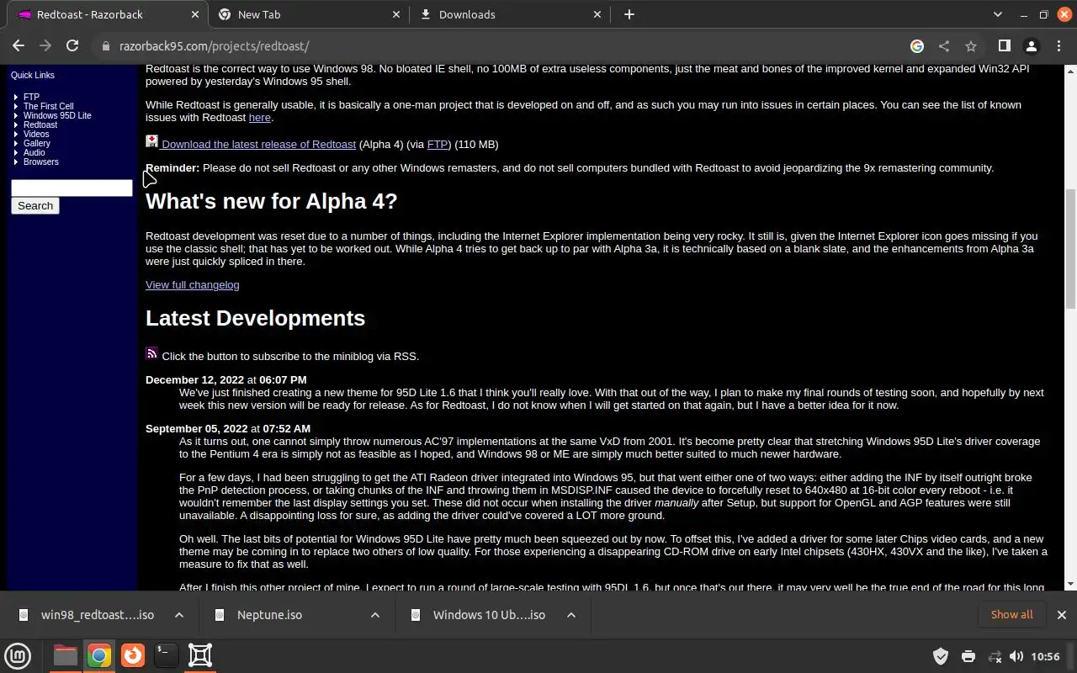Open the Linux Mint start menu

tap(18, 655)
